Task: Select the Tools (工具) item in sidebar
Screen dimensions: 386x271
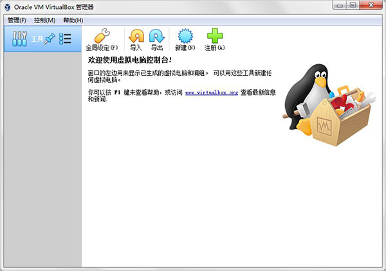Action: pyautogui.click(x=42, y=39)
